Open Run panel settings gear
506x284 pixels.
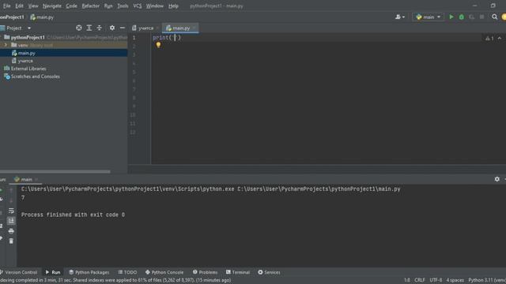coord(497,179)
